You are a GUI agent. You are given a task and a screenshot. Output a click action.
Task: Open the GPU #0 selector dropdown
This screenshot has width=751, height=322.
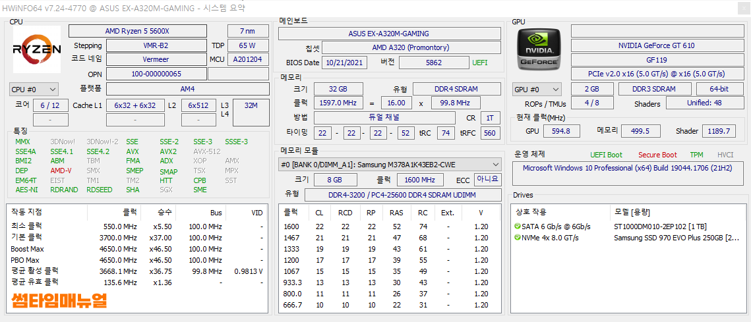(x=537, y=90)
